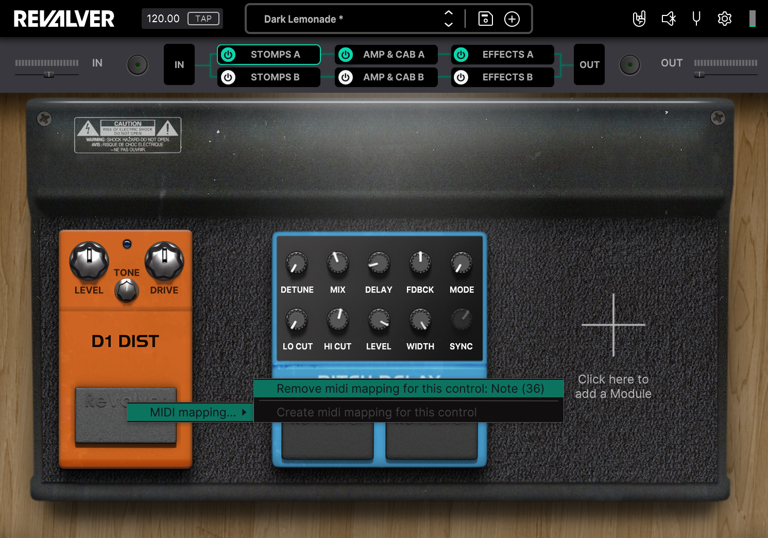Open rock hand gesture icon in header
This screenshot has height=538, width=768.
coord(639,19)
